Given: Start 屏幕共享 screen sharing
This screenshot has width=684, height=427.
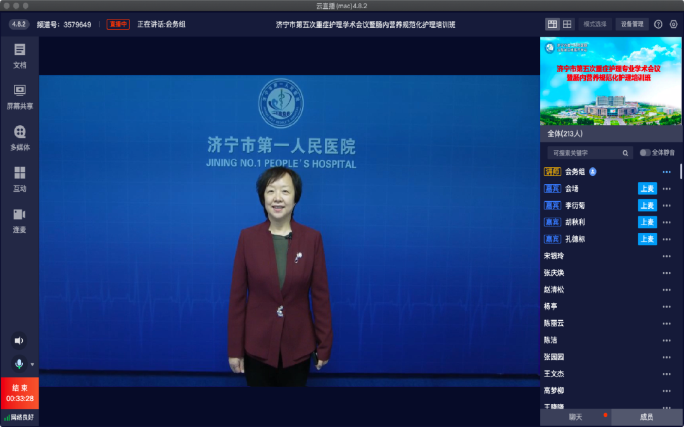Looking at the screenshot, I should pos(20,97).
